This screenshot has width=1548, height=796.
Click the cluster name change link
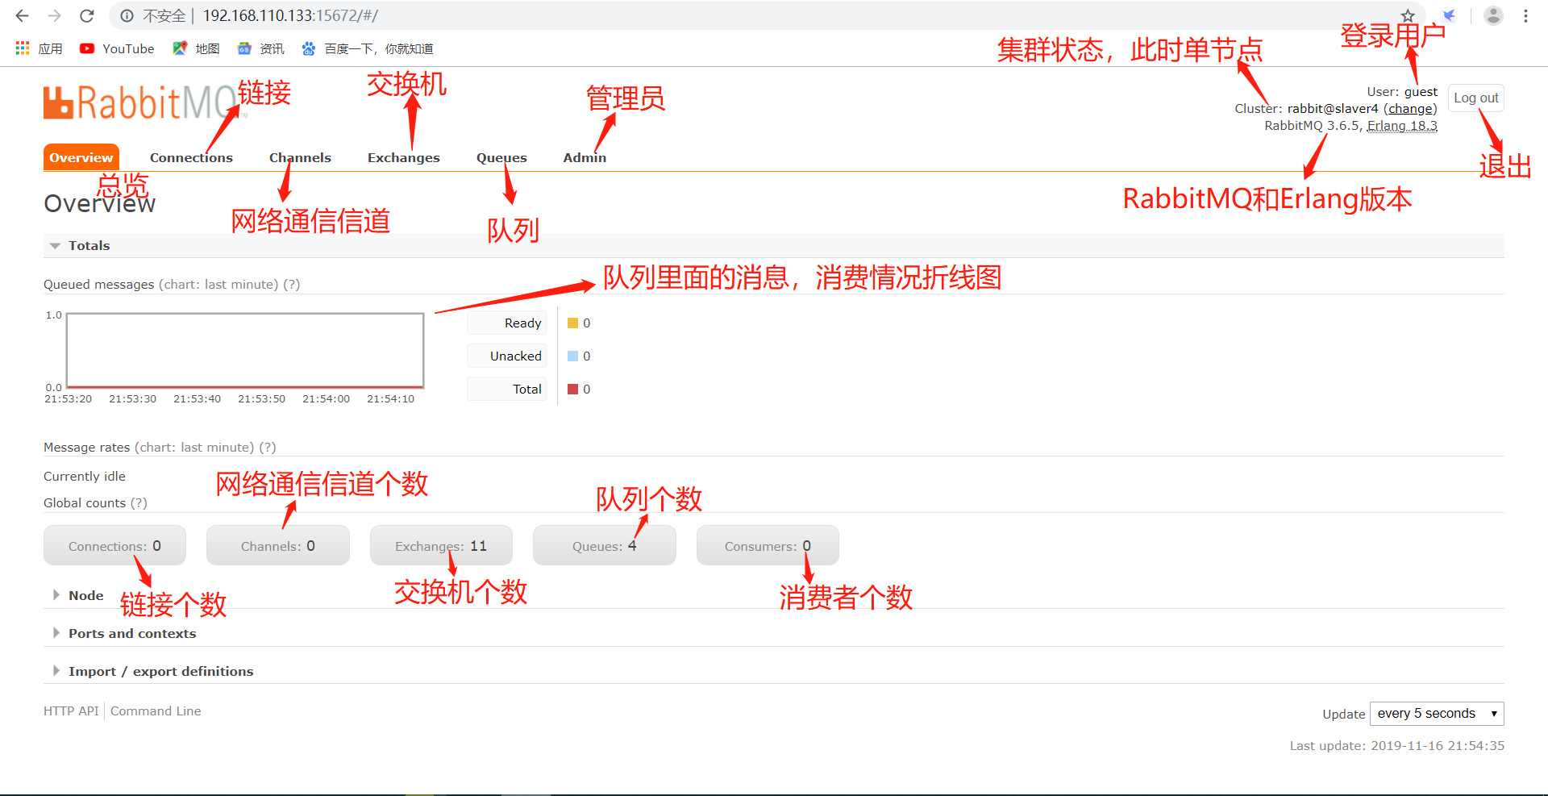[x=1410, y=108]
